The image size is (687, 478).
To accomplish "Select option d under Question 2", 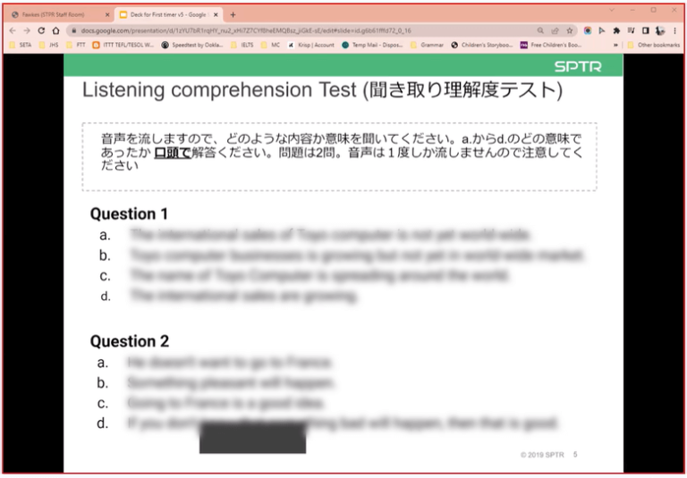I will pos(327,423).
